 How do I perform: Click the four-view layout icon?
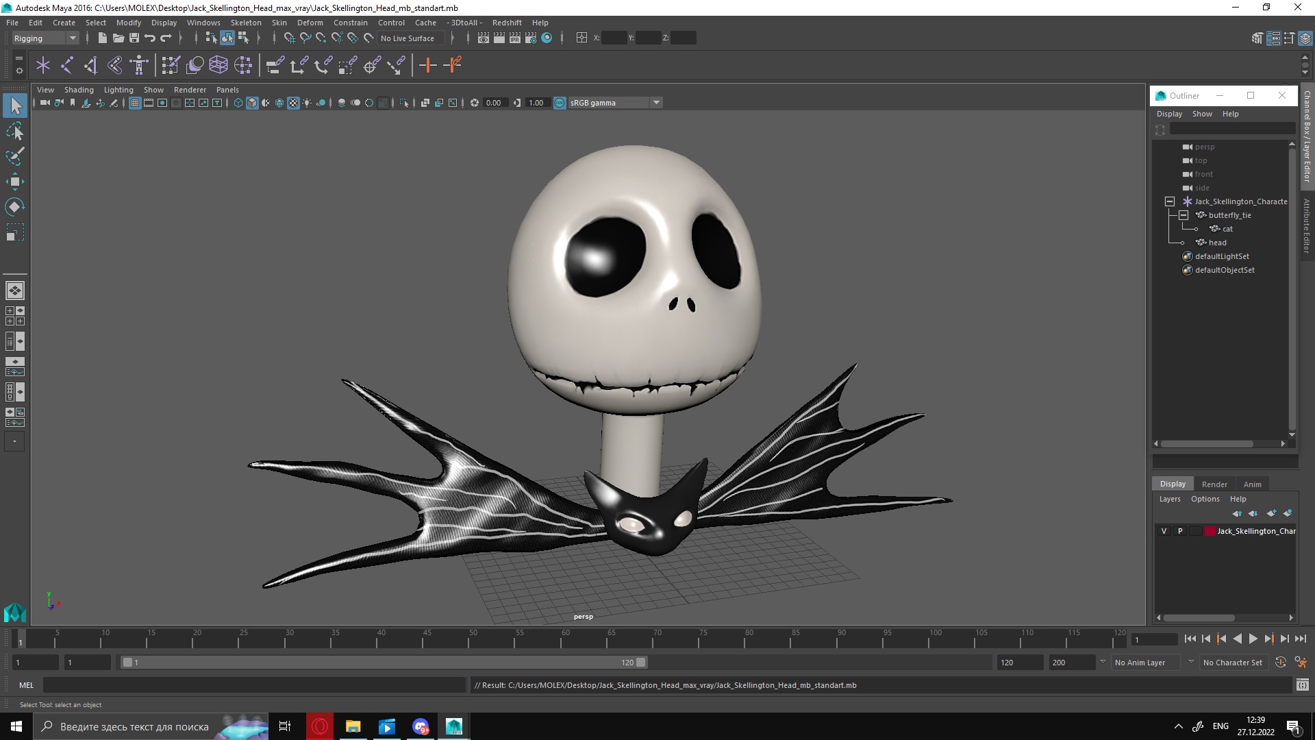(15, 316)
